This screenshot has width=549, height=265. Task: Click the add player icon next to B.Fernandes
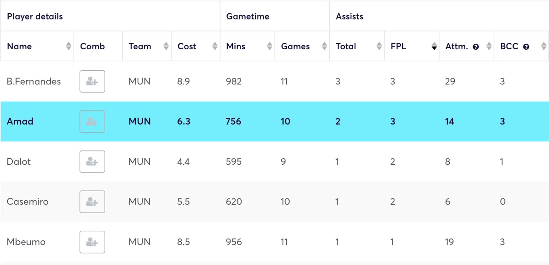coord(92,81)
